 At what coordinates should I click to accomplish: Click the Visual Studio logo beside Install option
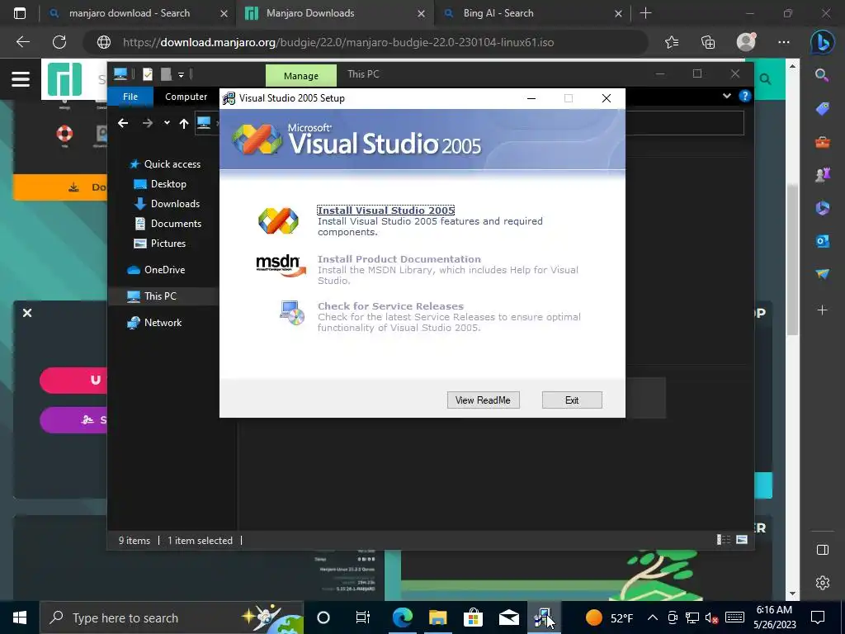coord(278,221)
